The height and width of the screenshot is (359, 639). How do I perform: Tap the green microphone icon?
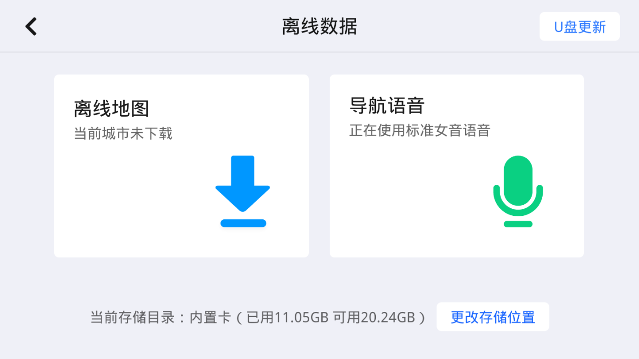click(x=518, y=185)
